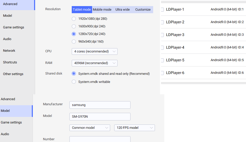Select the 960x540 (dpi 160) resolution option

(74, 42)
